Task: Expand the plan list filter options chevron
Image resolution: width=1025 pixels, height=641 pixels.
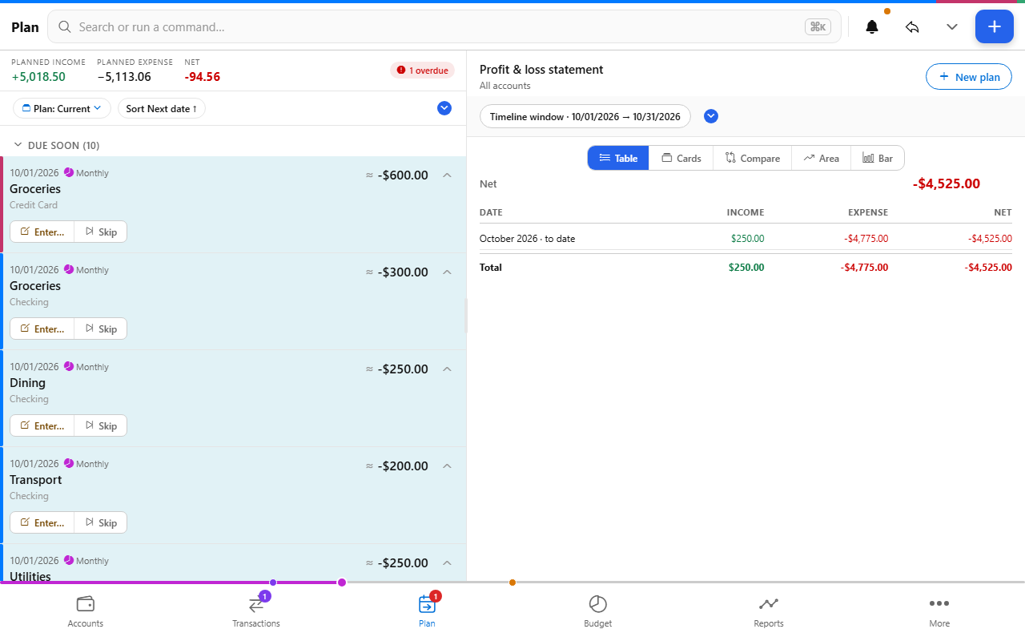Action: pos(444,108)
